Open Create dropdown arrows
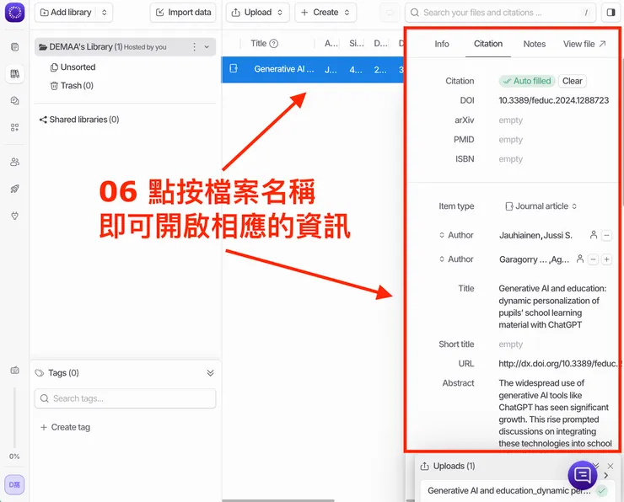The image size is (624, 502). coord(347,13)
